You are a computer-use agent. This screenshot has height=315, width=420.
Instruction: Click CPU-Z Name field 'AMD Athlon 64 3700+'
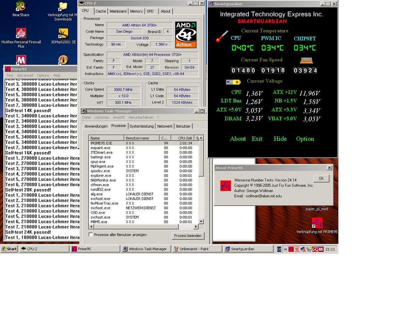pos(139,25)
